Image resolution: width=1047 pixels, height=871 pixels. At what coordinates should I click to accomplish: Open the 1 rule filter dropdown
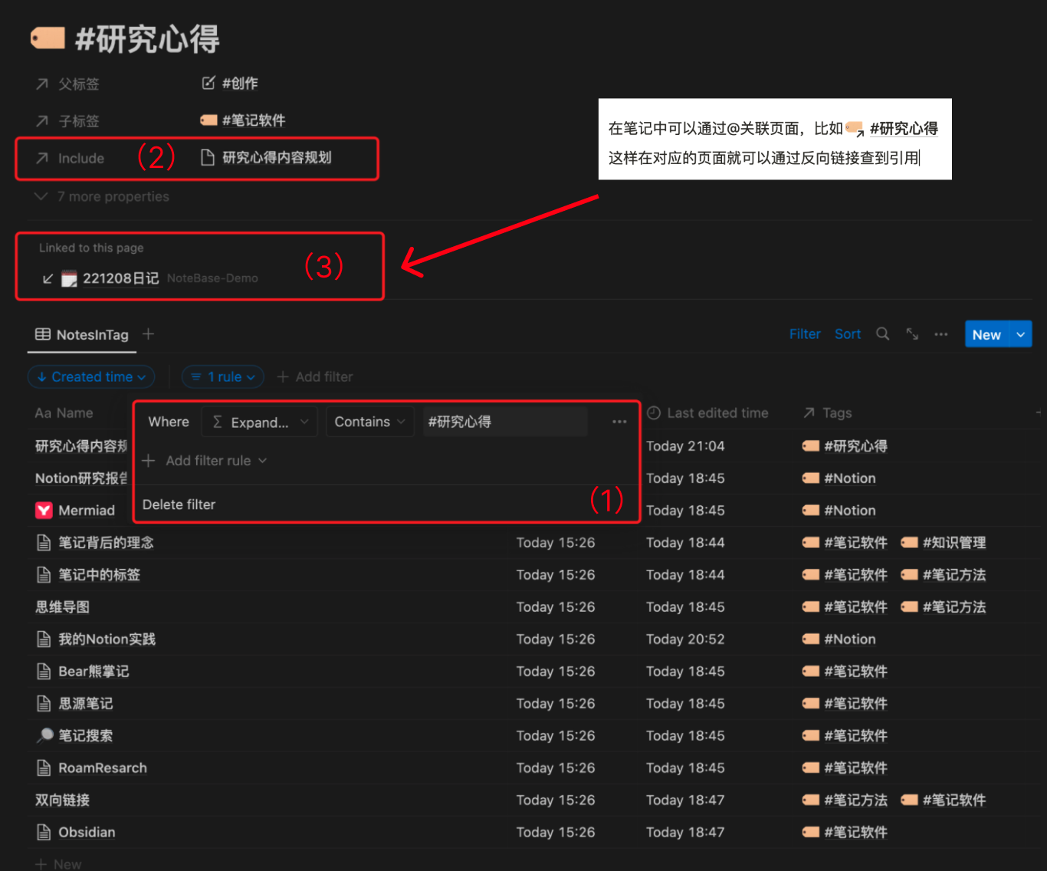(223, 376)
